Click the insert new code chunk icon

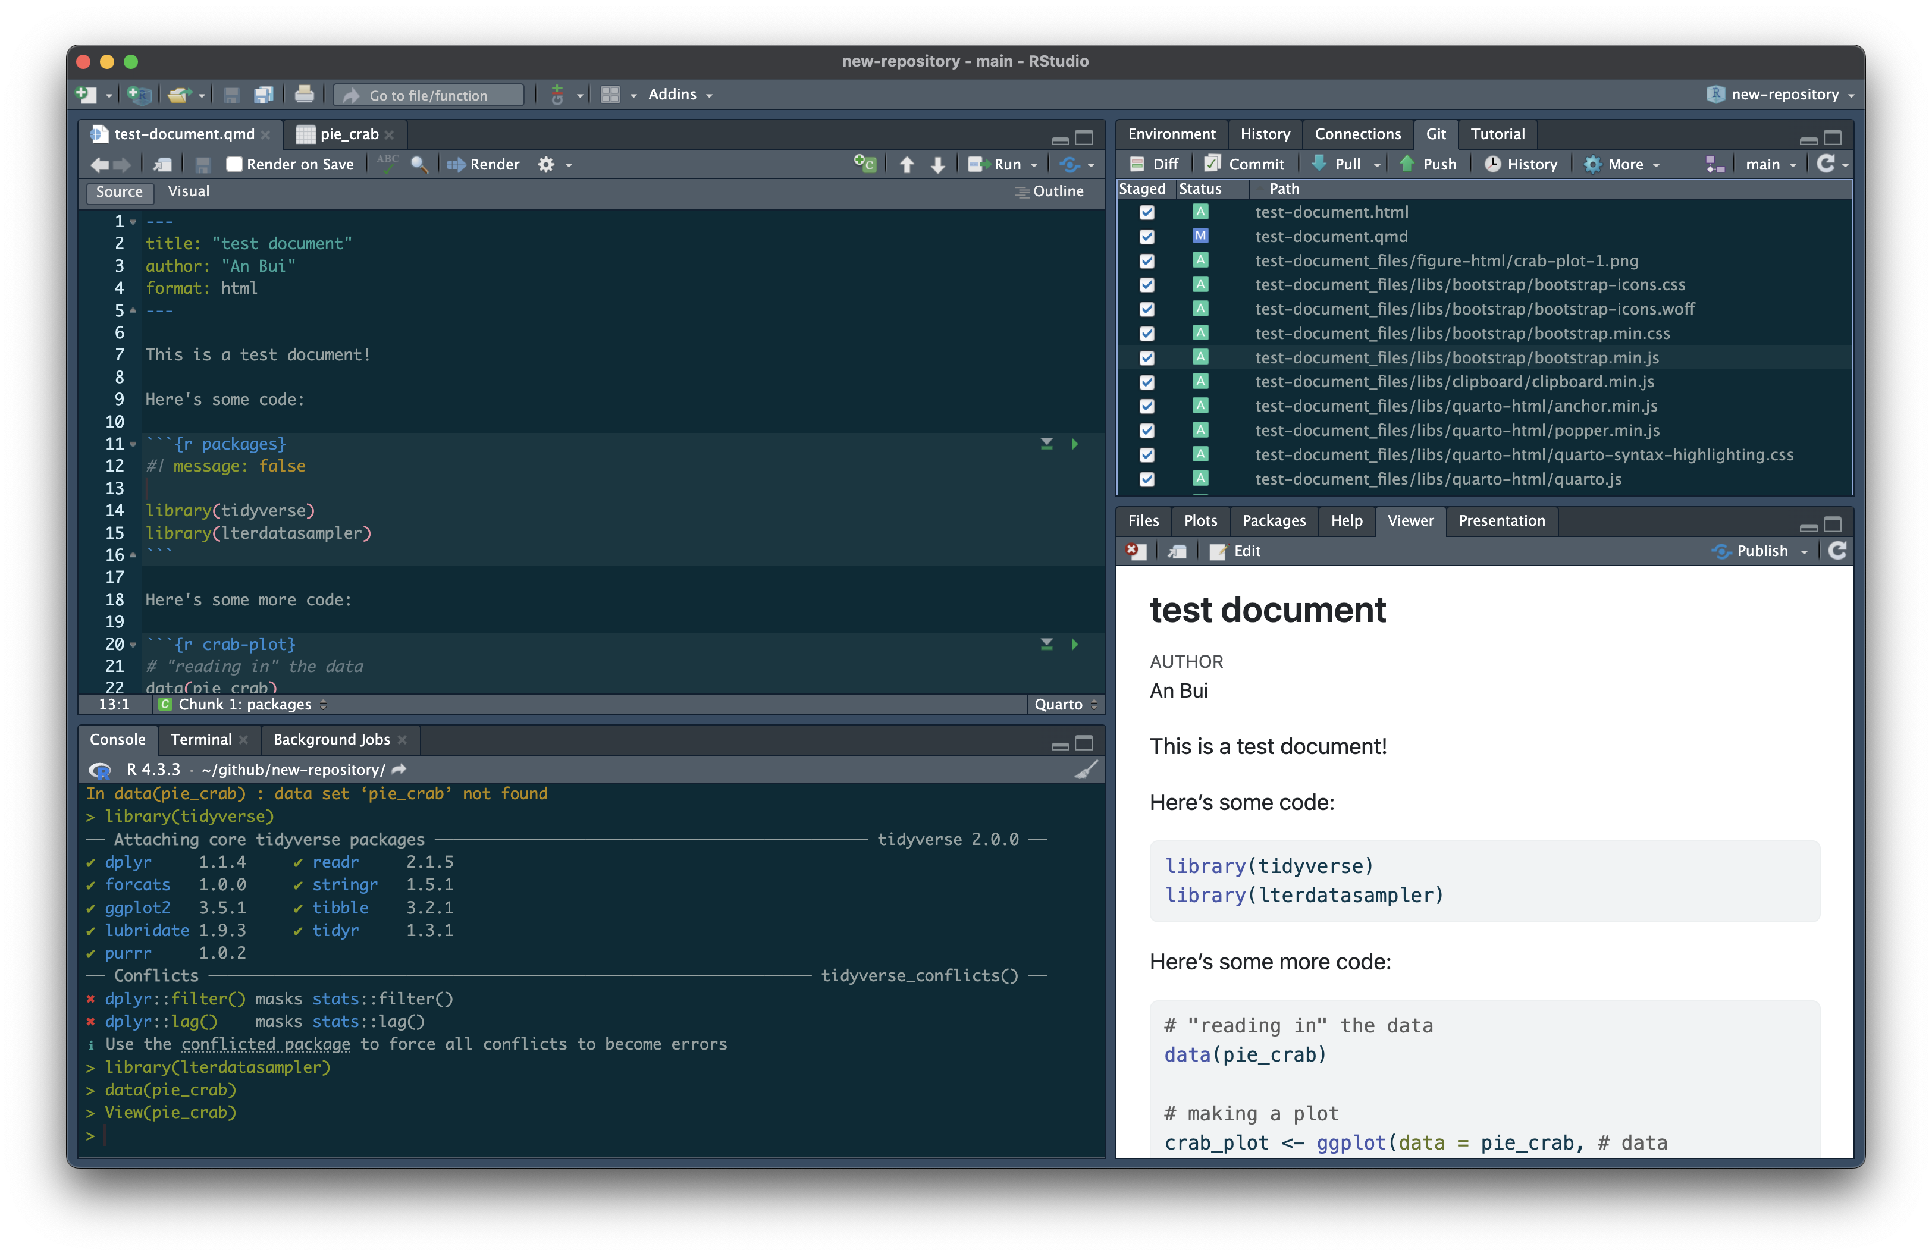click(864, 165)
